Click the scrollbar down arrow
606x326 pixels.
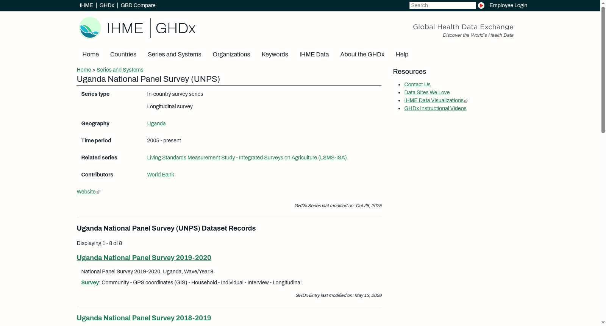point(603,323)
